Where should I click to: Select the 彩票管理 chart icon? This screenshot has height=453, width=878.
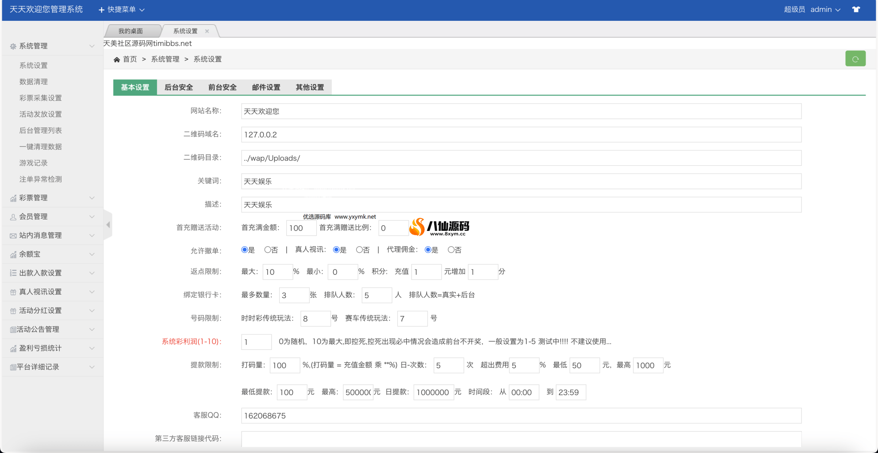point(12,198)
